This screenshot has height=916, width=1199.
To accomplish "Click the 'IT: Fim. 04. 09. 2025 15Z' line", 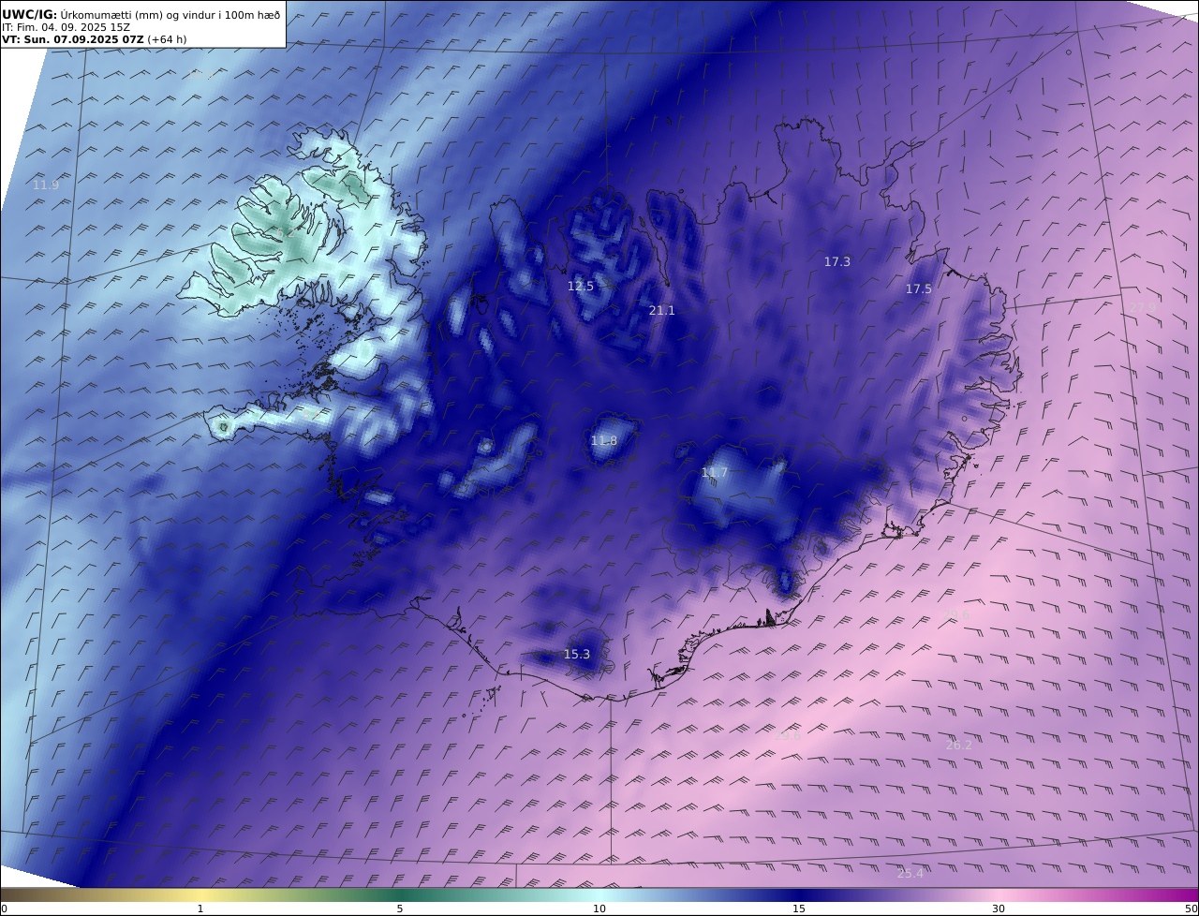I will (66, 27).
